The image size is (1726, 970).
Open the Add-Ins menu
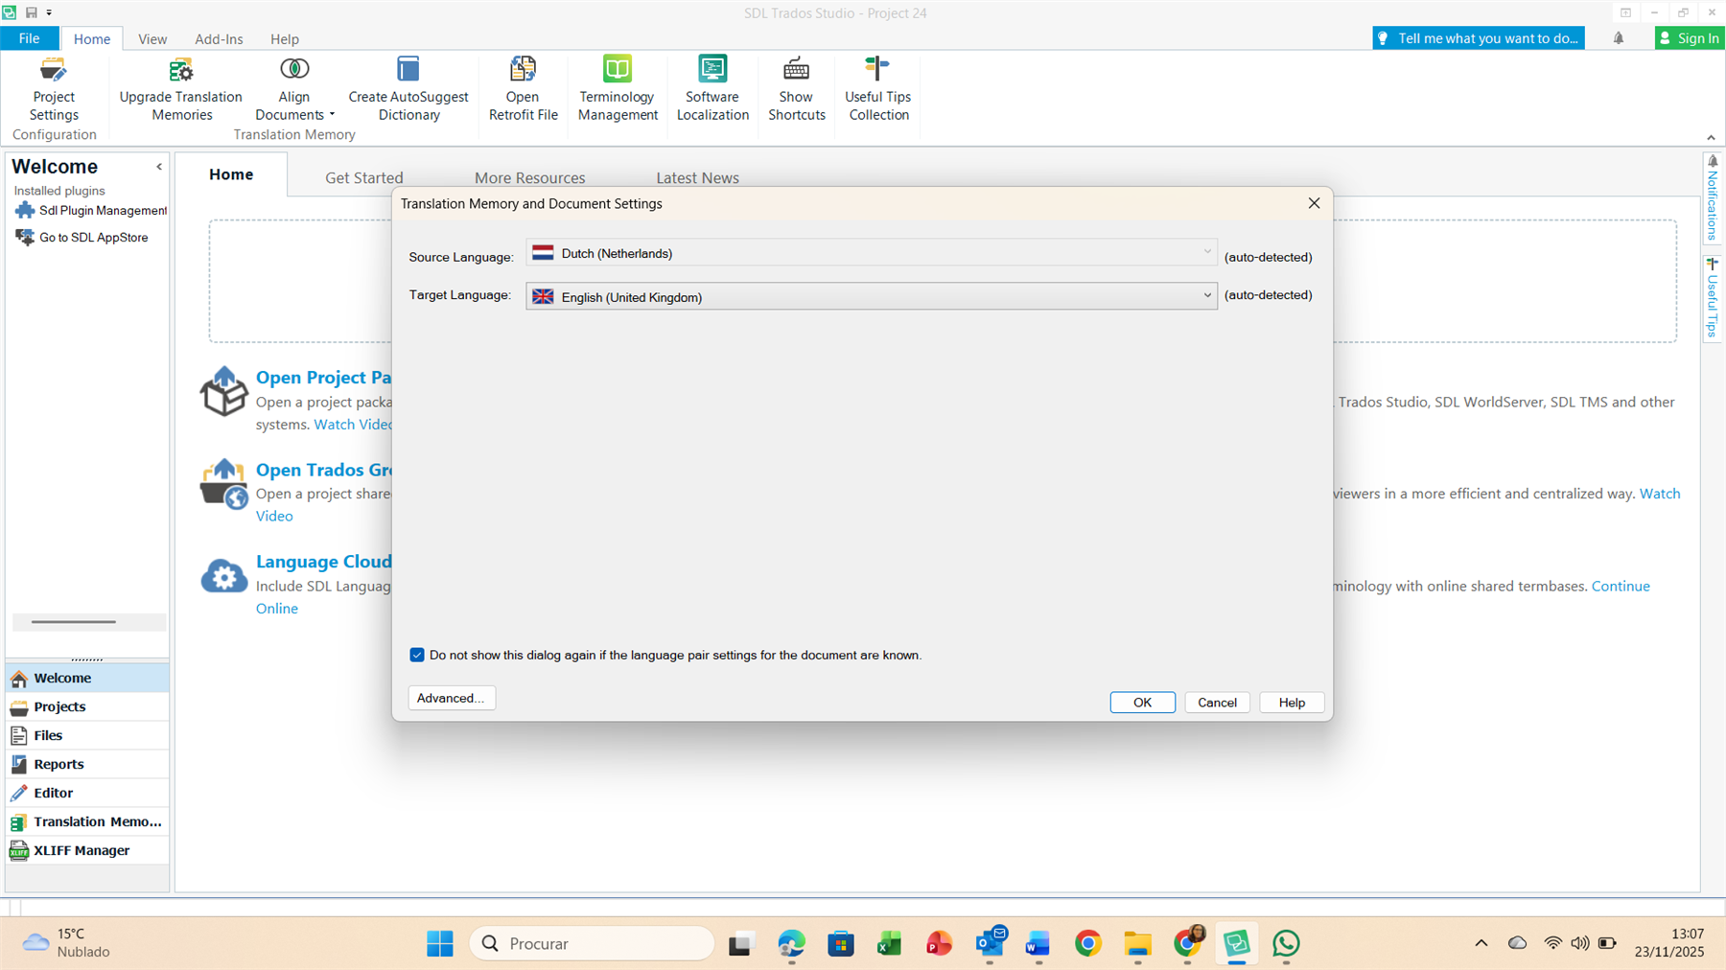(x=219, y=38)
